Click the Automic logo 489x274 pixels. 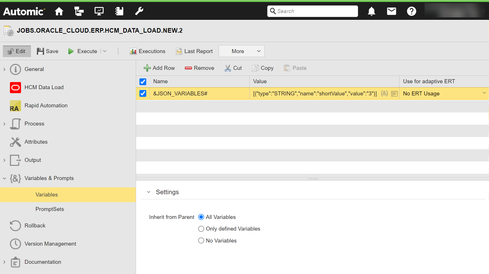tap(24, 11)
